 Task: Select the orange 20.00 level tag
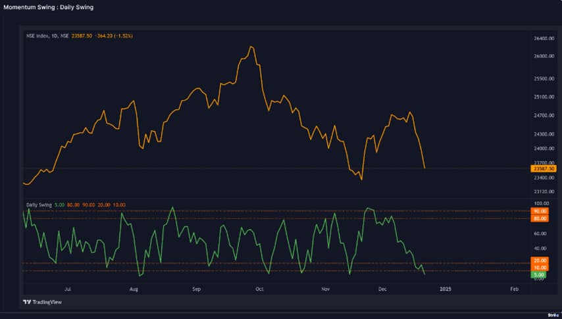[x=541, y=261]
